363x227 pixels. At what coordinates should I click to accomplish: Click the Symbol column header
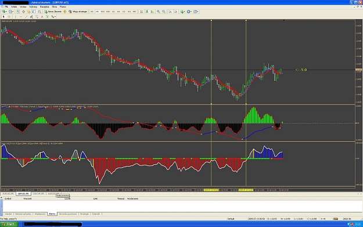(8, 199)
